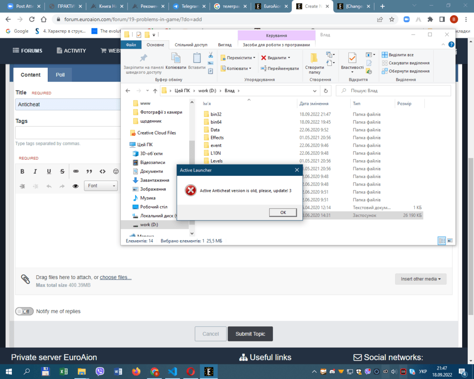Screen dimensions: 474x379
Task: Switch to the Poll tab
Action: 60,75
